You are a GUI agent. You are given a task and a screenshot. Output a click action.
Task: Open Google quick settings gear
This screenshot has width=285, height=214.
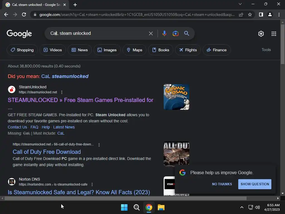click(x=261, y=34)
